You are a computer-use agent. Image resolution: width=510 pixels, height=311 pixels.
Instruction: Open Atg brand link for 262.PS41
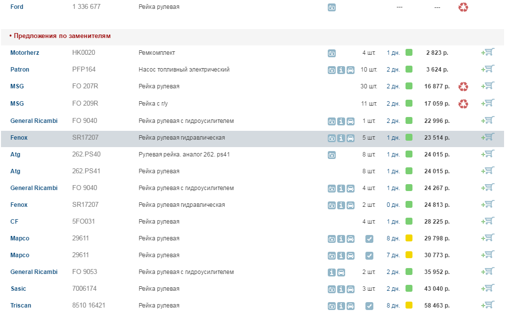tap(15, 171)
